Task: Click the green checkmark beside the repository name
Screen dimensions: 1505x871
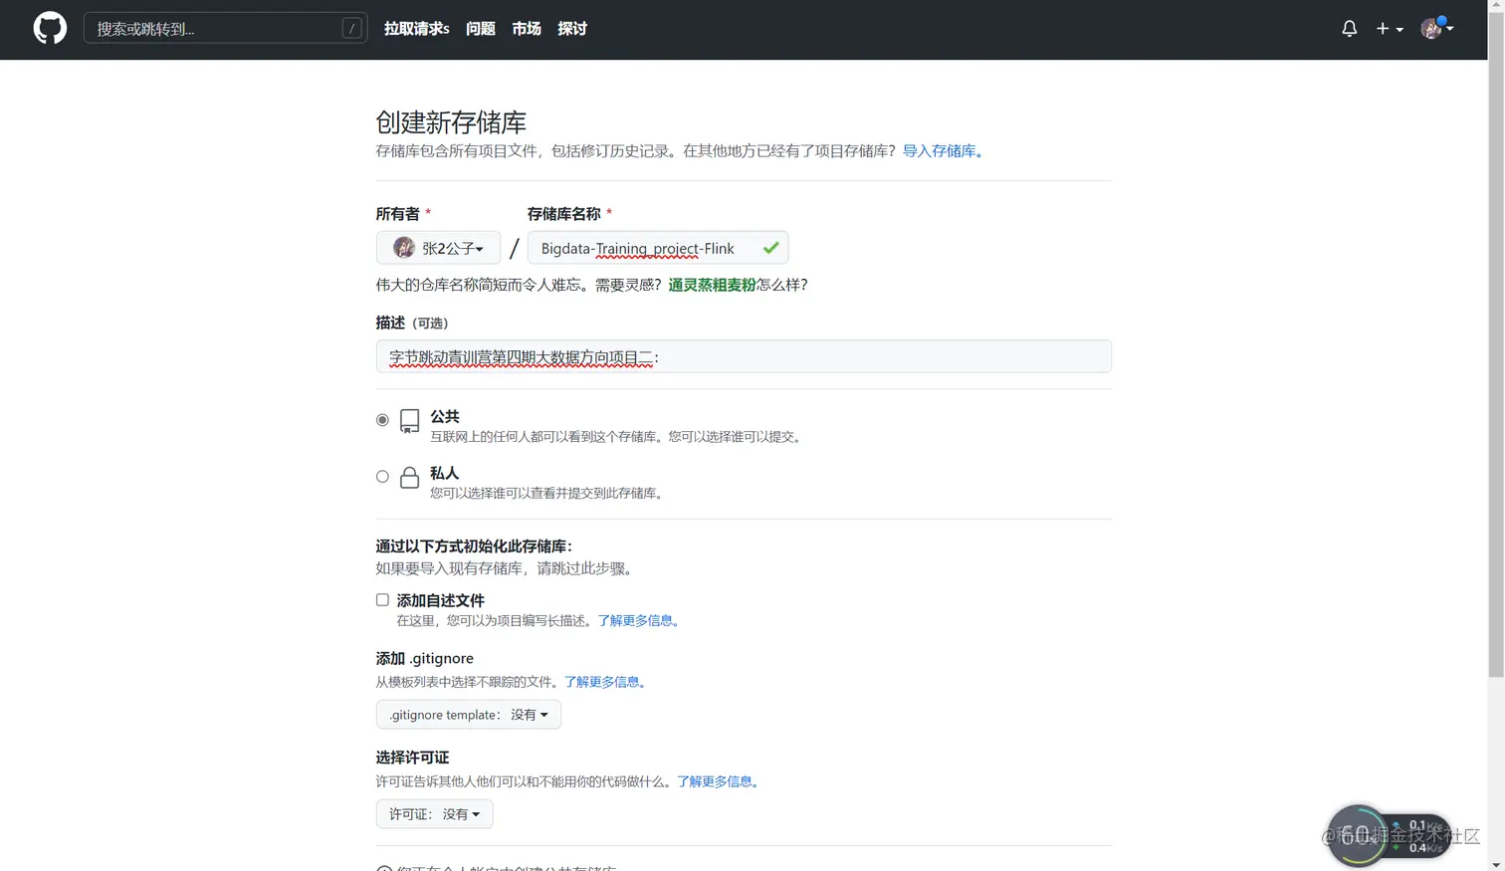Action: click(x=770, y=248)
